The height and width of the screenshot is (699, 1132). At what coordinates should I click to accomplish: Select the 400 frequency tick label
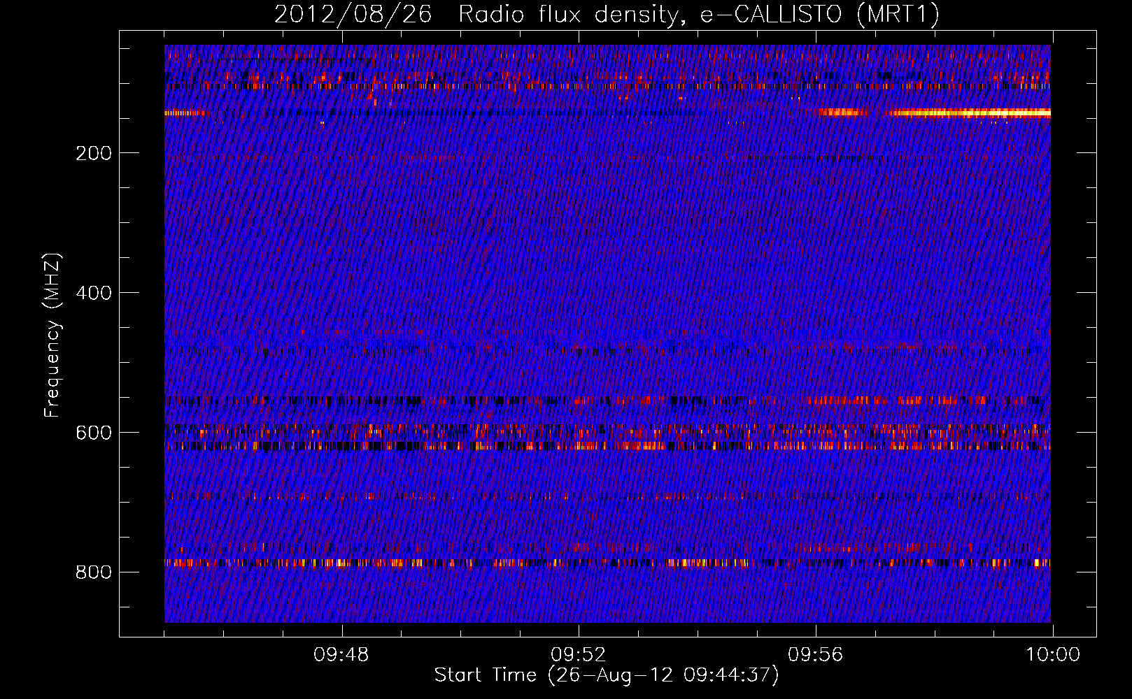[94, 293]
